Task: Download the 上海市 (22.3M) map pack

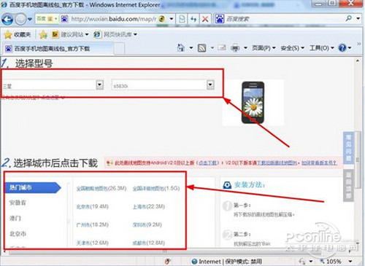Action: point(149,206)
